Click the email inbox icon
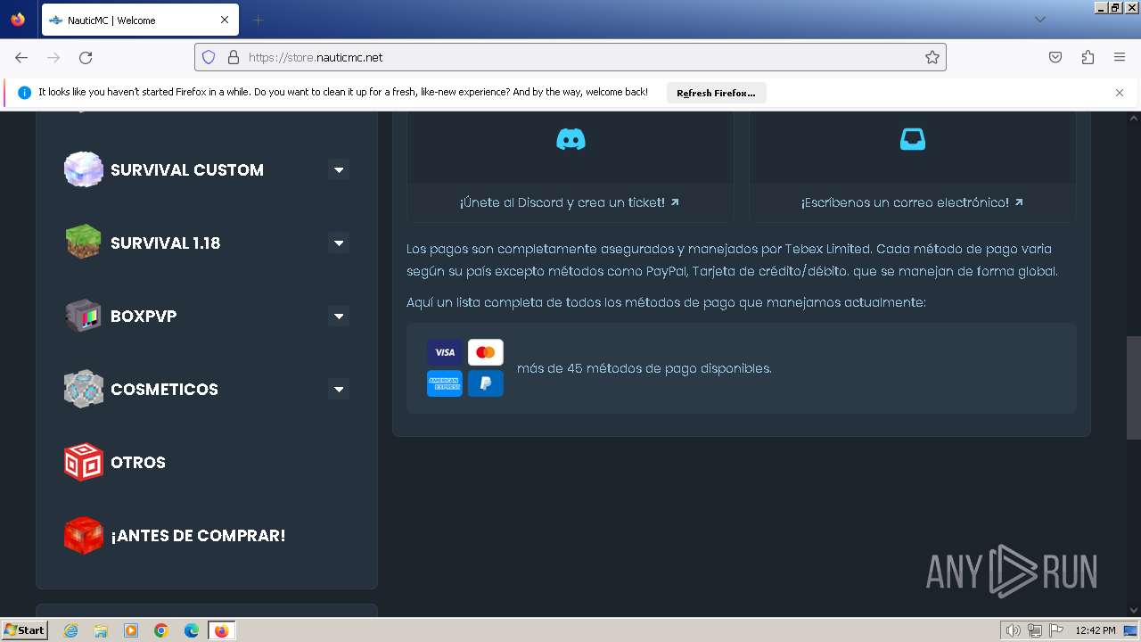This screenshot has width=1141, height=642. click(912, 139)
